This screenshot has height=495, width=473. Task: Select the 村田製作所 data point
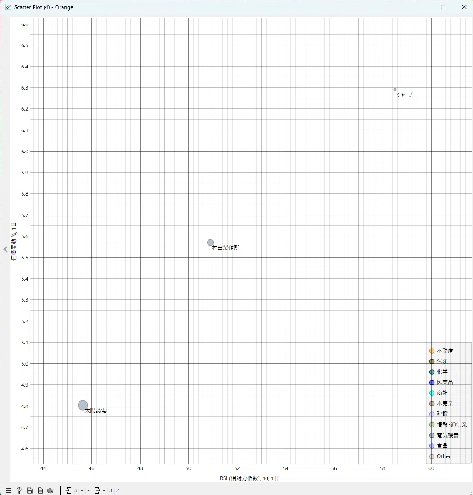[210, 242]
